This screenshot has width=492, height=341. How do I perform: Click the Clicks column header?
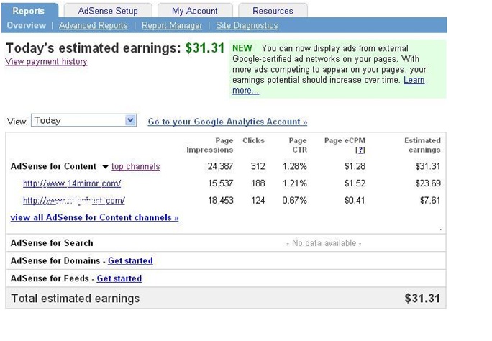[x=253, y=140]
